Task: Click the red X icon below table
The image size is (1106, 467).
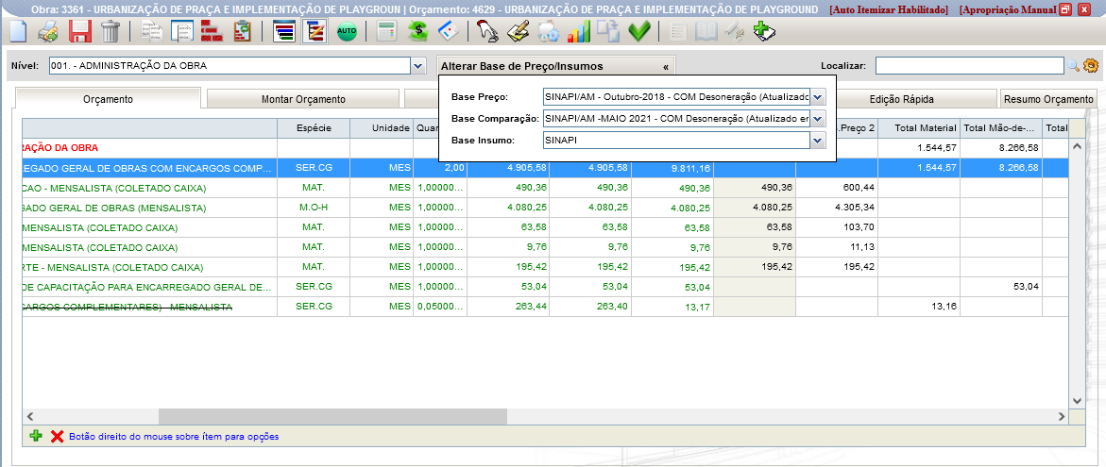Action: [57, 436]
